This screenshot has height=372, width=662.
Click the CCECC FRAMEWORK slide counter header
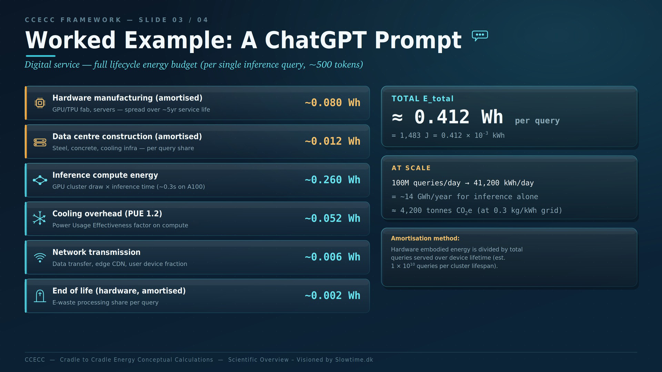click(117, 20)
